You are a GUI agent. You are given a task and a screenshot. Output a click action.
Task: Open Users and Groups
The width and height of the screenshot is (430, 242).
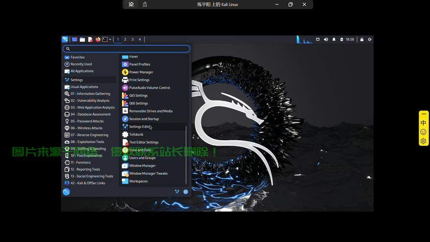[153, 158]
